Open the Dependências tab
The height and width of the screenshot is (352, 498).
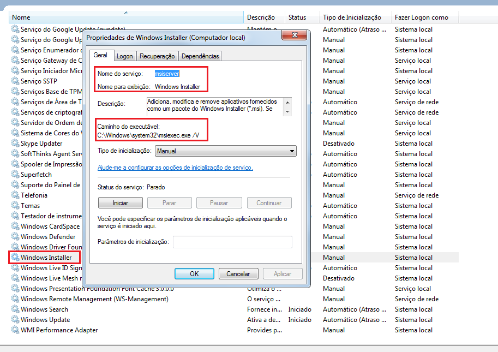tap(200, 56)
